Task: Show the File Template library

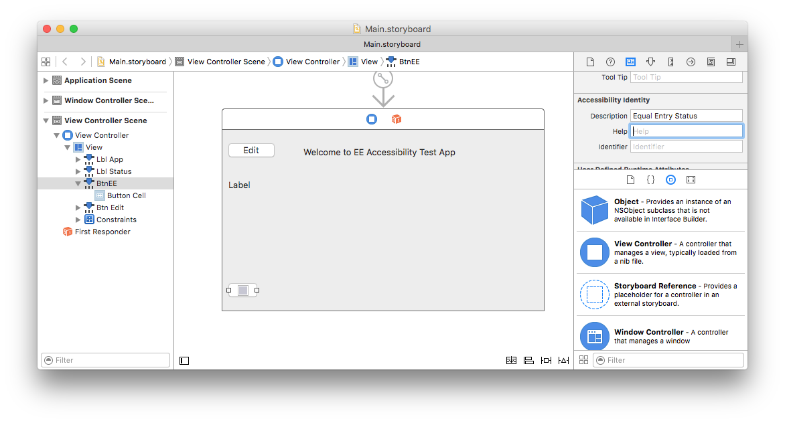Action: (630, 180)
